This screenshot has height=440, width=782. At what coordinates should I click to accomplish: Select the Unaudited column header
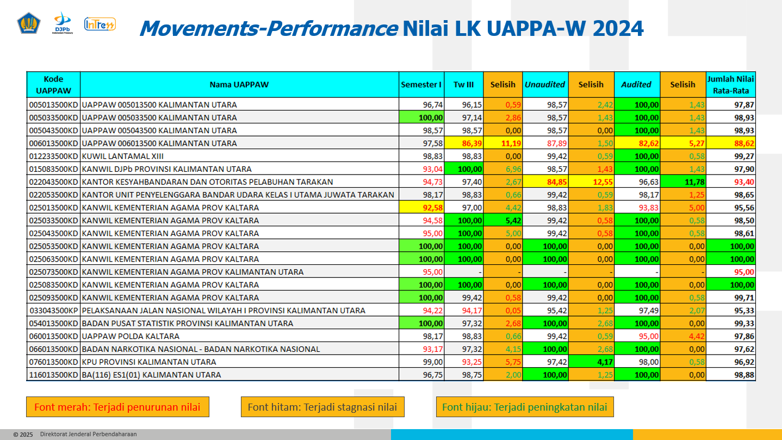545,84
